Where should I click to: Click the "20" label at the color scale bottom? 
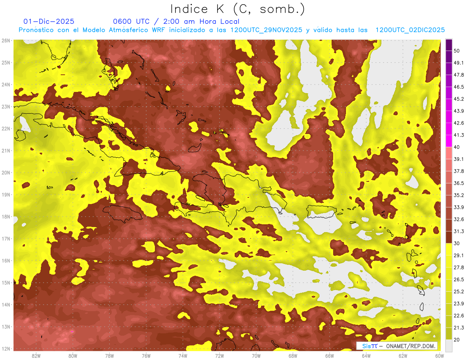pyautogui.click(x=457, y=339)
